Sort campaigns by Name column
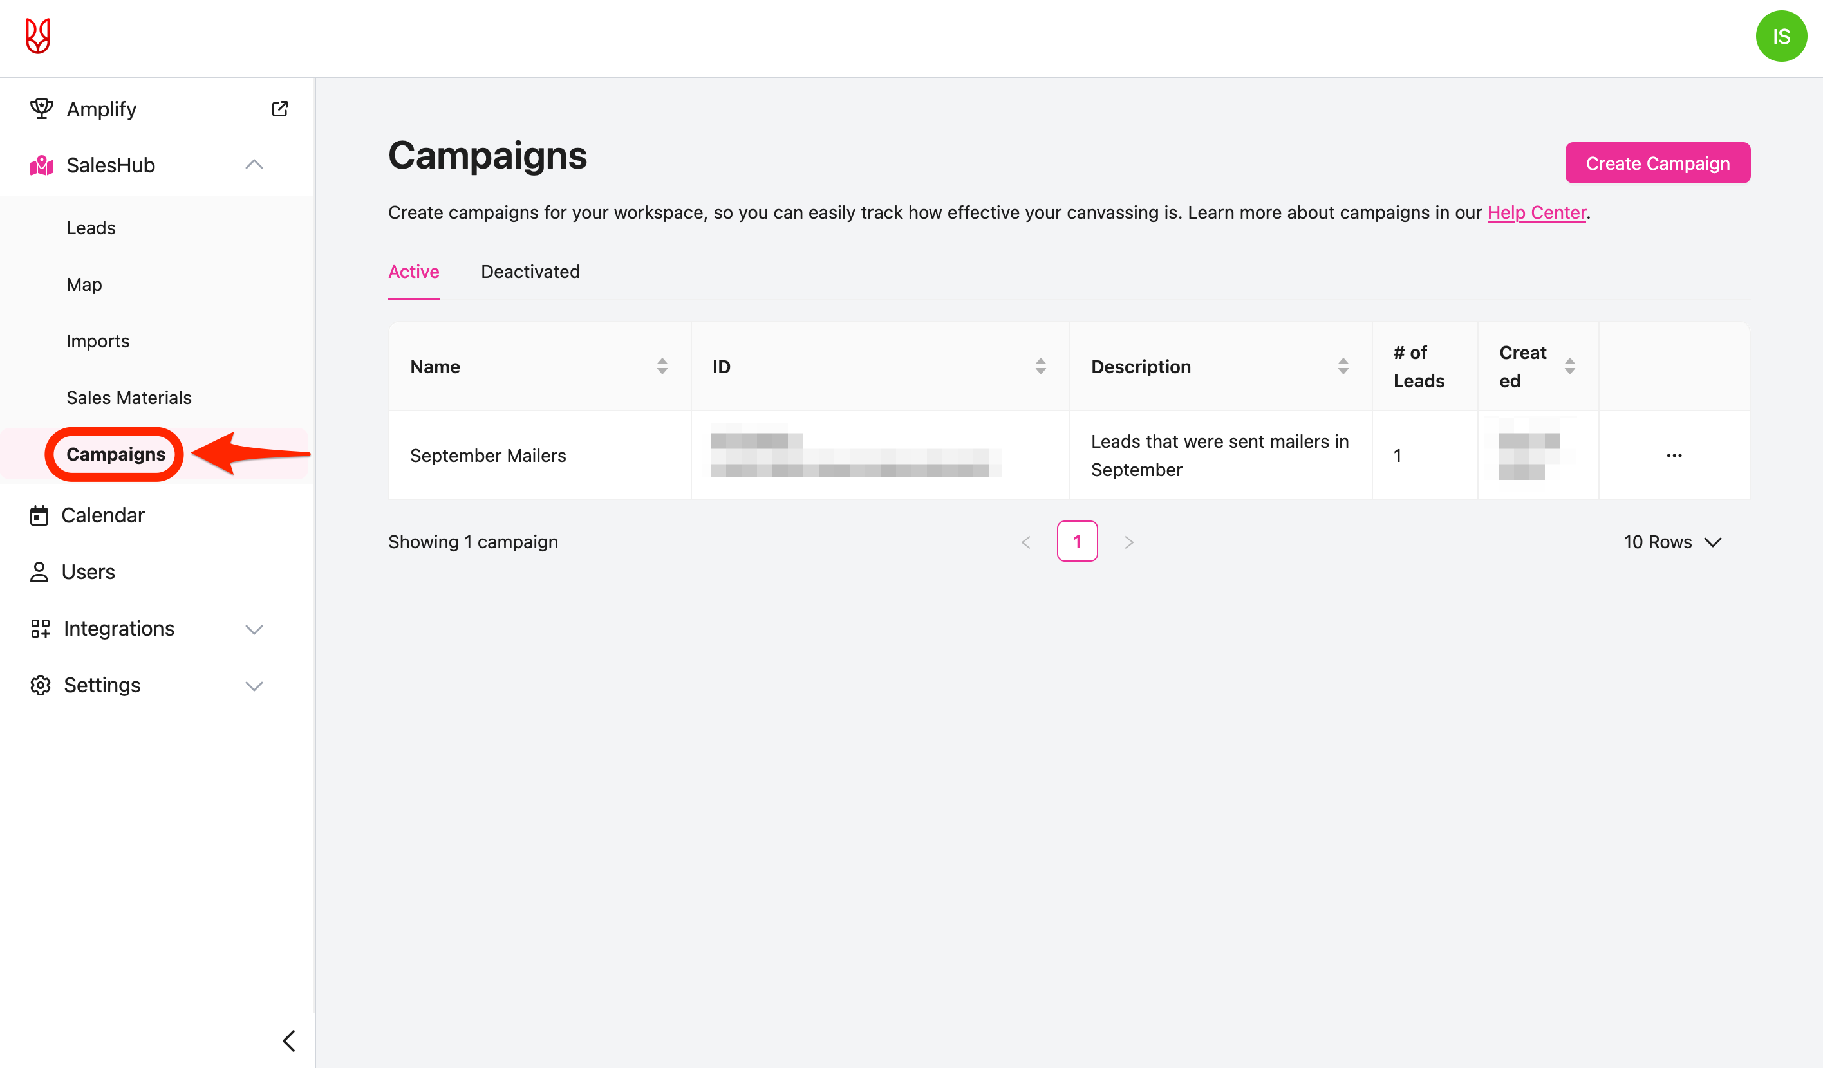 click(662, 367)
